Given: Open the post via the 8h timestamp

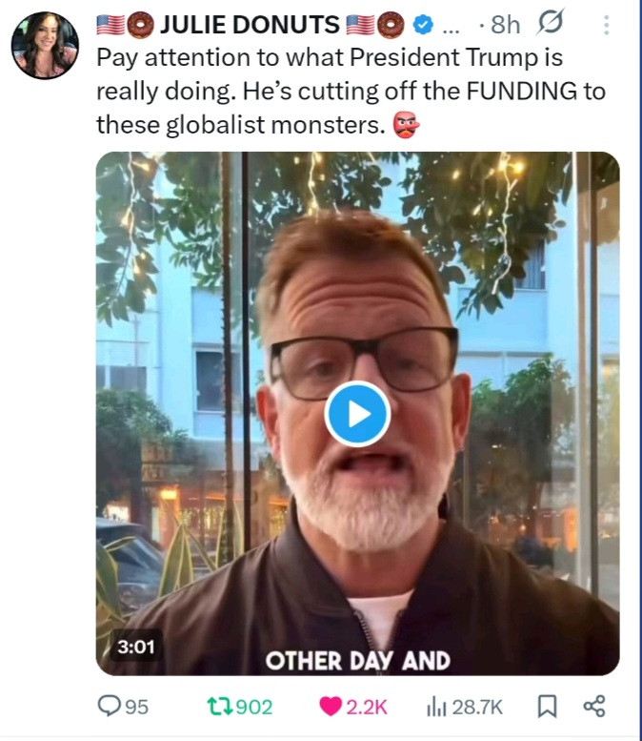Looking at the screenshot, I should point(505,25).
